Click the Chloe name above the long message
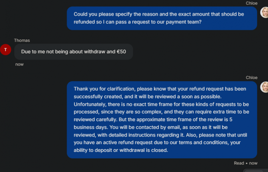Viewport: 268px width, 172px height. [x=252, y=78]
